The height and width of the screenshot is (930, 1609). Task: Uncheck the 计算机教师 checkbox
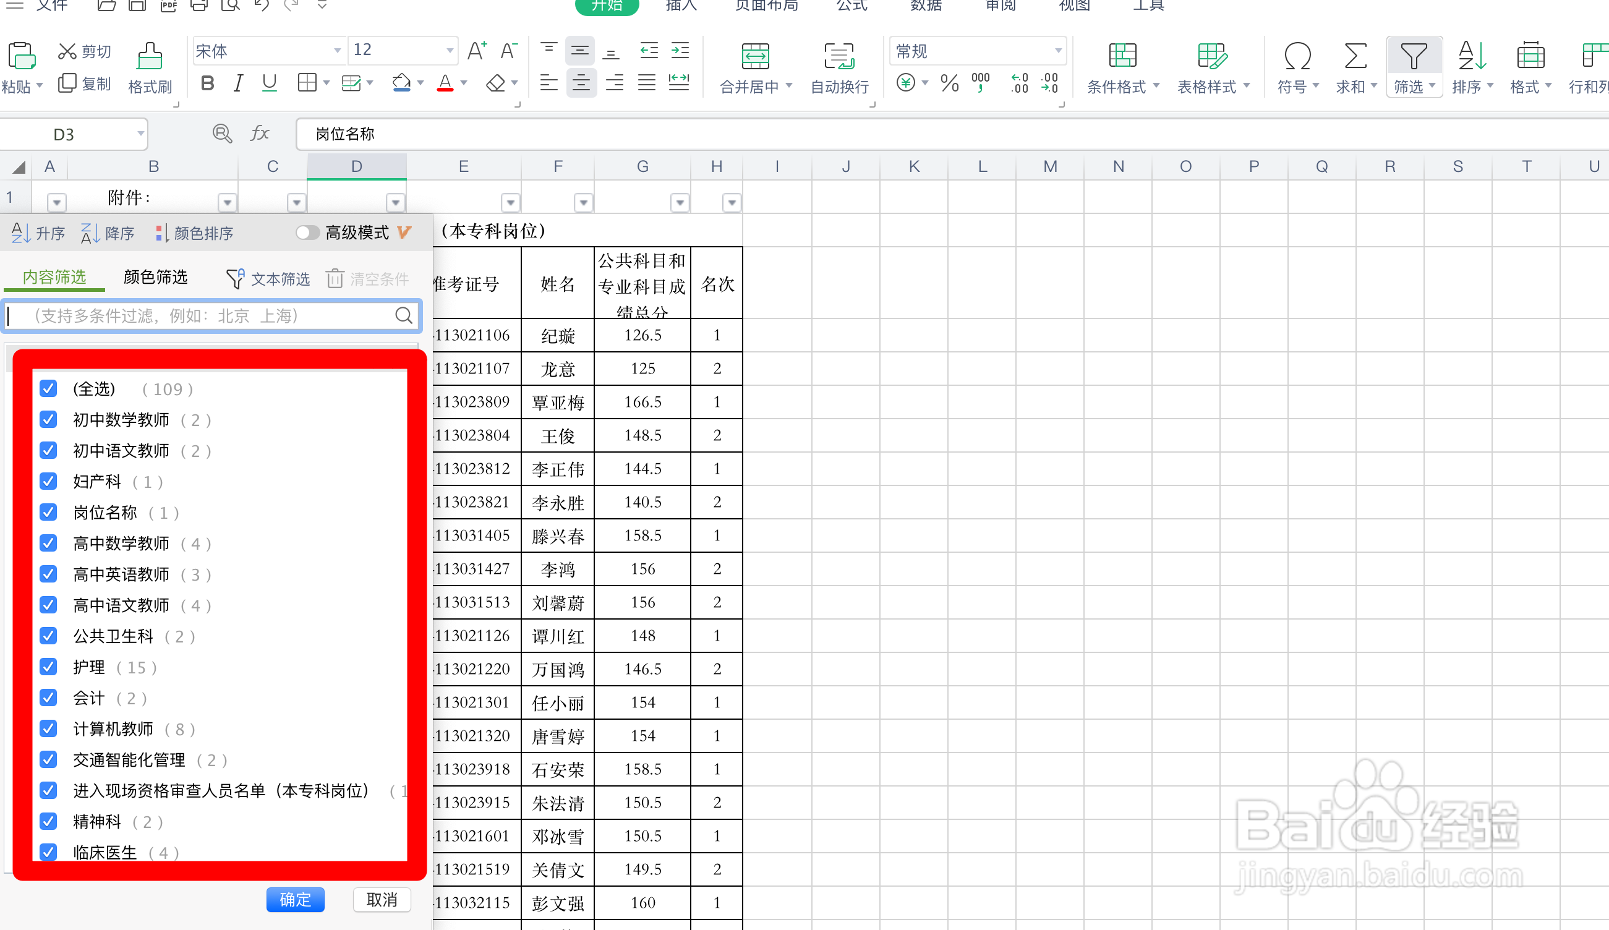48,728
